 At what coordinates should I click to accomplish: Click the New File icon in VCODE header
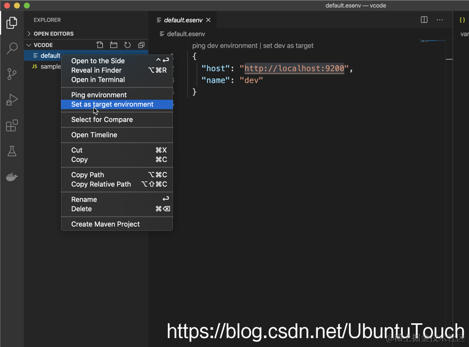tap(100, 45)
